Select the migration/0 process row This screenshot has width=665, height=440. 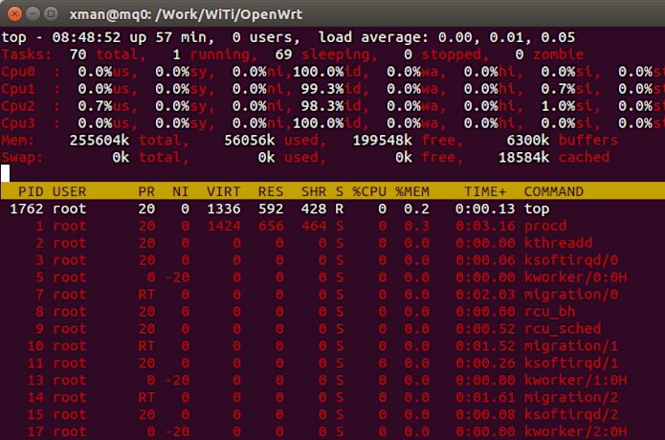287,295
